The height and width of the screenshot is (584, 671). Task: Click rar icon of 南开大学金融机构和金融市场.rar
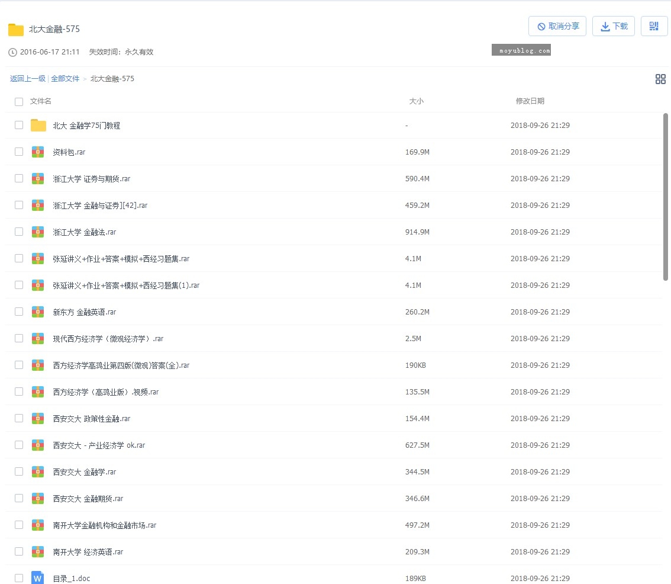(x=38, y=525)
